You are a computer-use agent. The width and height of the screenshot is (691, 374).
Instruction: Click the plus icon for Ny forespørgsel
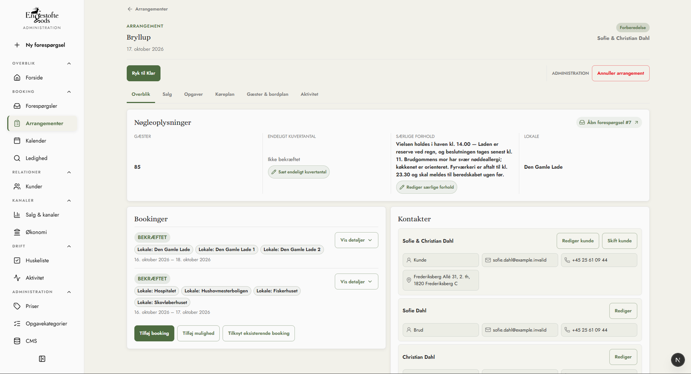[x=17, y=45]
